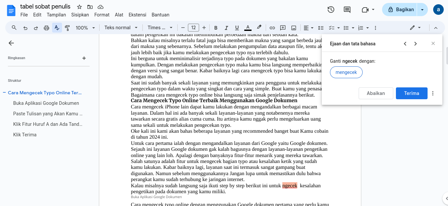
Task: Click the font size field showing 12
Action: coord(194,28)
